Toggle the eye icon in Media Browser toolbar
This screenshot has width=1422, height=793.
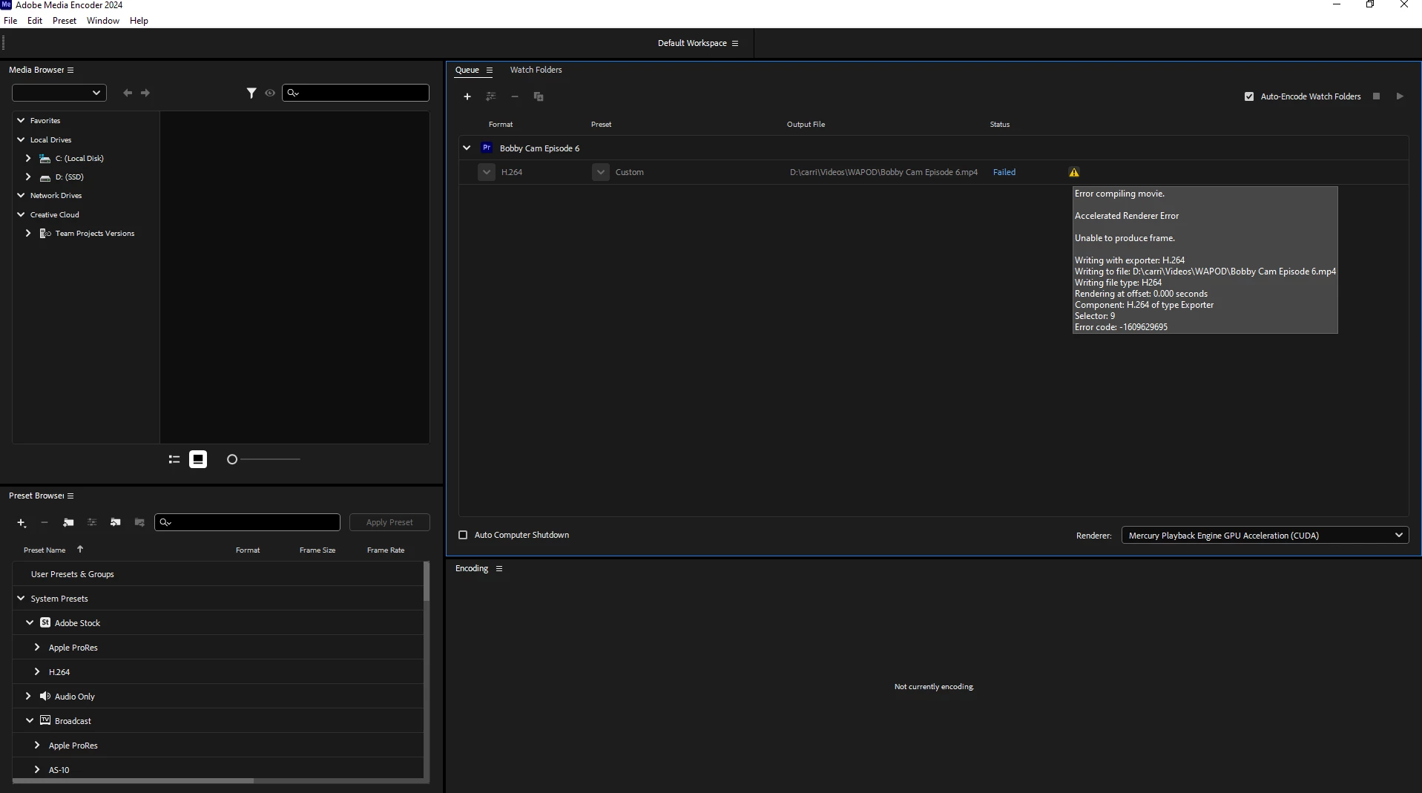pyautogui.click(x=270, y=93)
